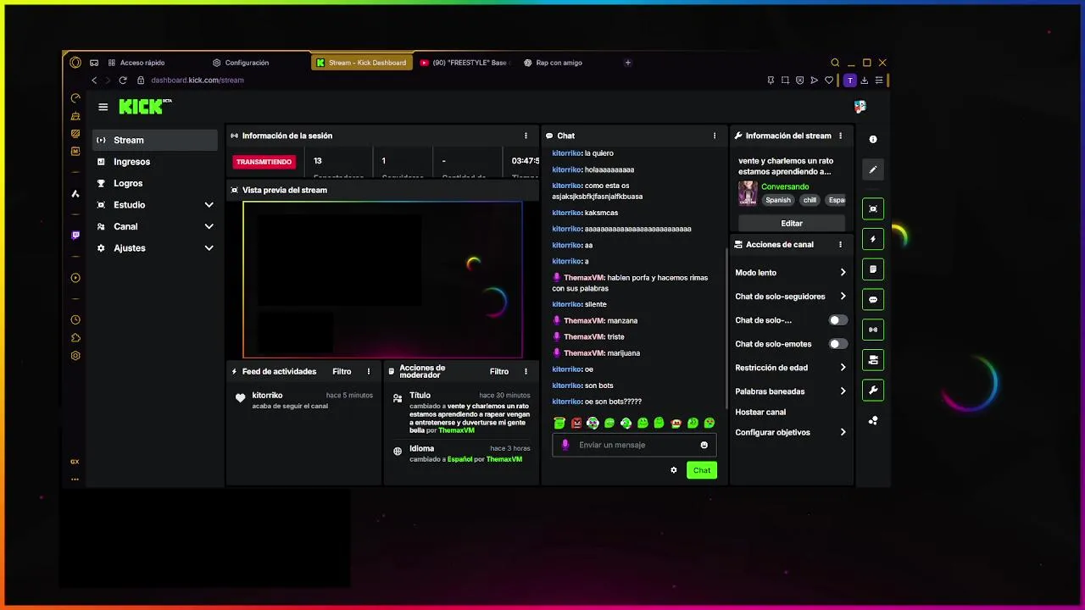Open Modo lento options
This screenshot has width=1085, height=610.
tap(791, 273)
